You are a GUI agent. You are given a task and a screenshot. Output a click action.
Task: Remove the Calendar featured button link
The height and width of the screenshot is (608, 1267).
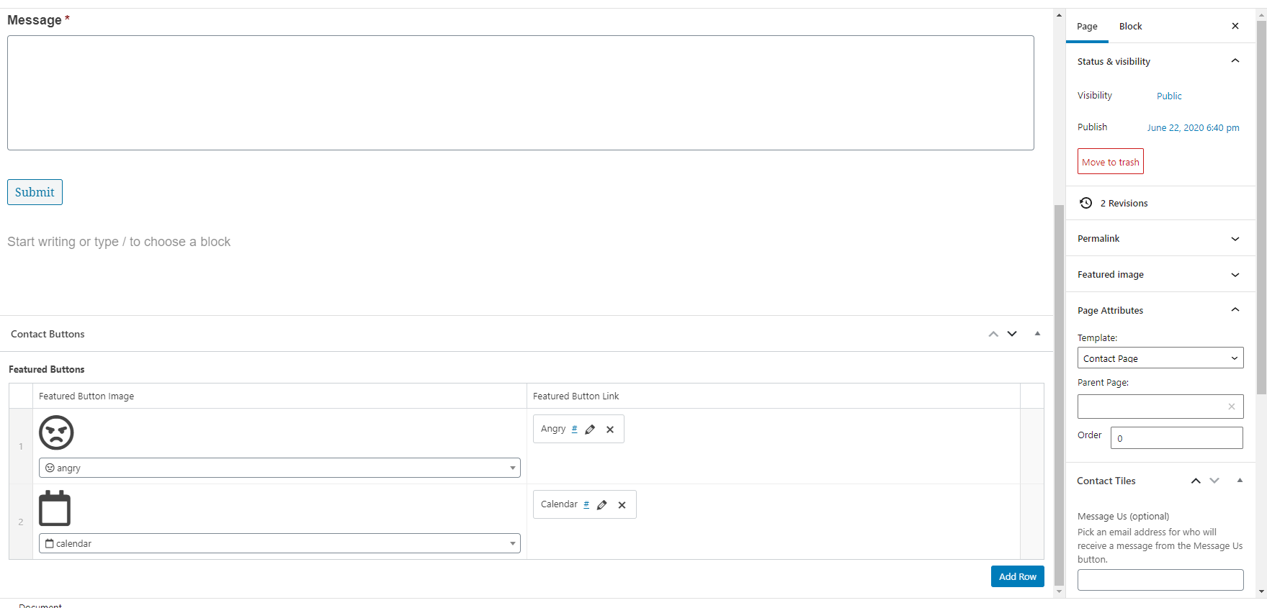tap(622, 505)
